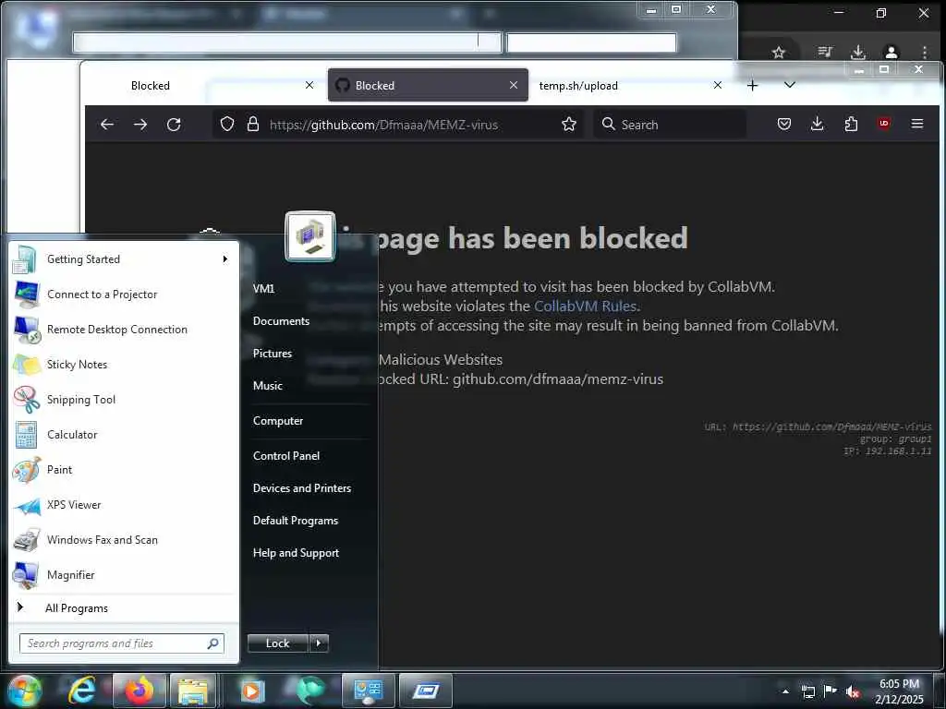946x709 pixels.
Task: Launch Connect to a Projector
Action: click(124, 294)
